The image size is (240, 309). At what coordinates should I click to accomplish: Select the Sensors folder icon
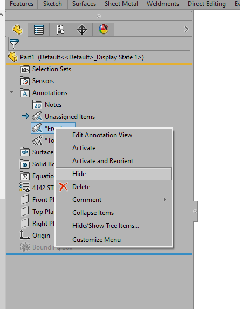coord(25,81)
